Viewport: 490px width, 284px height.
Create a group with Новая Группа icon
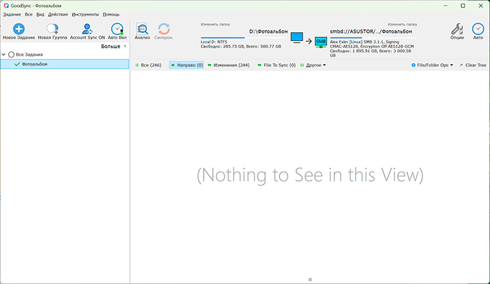[x=52, y=29]
